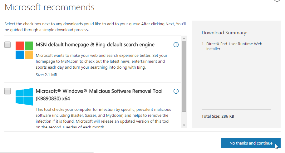Click the scroll down arrow of the list
285x153 pixels.
click(x=184, y=125)
